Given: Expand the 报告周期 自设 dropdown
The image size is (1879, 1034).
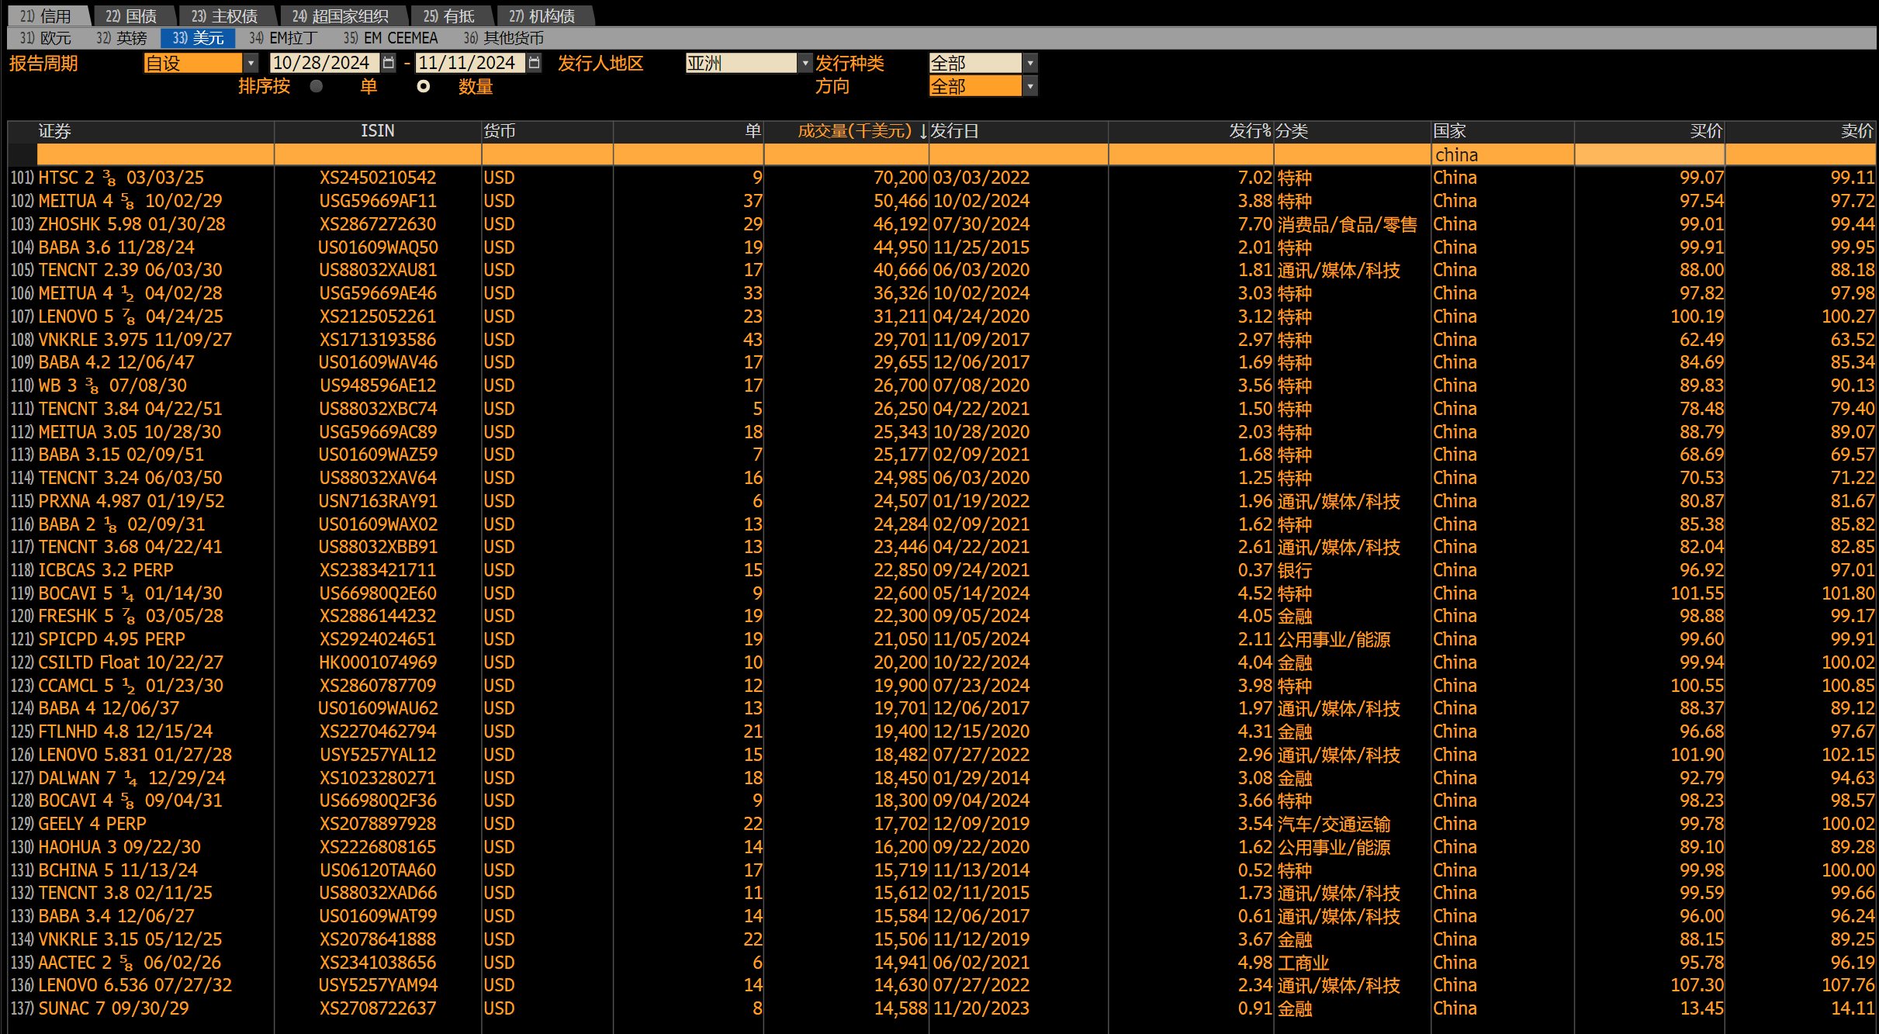Looking at the screenshot, I should pos(251,63).
